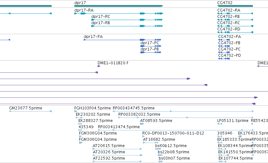
Task: Open transcript CG4702-RB
Action: click(x=229, y=17)
